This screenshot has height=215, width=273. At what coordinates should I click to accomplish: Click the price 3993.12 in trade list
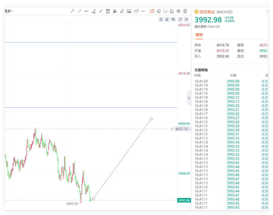(233, 97)
